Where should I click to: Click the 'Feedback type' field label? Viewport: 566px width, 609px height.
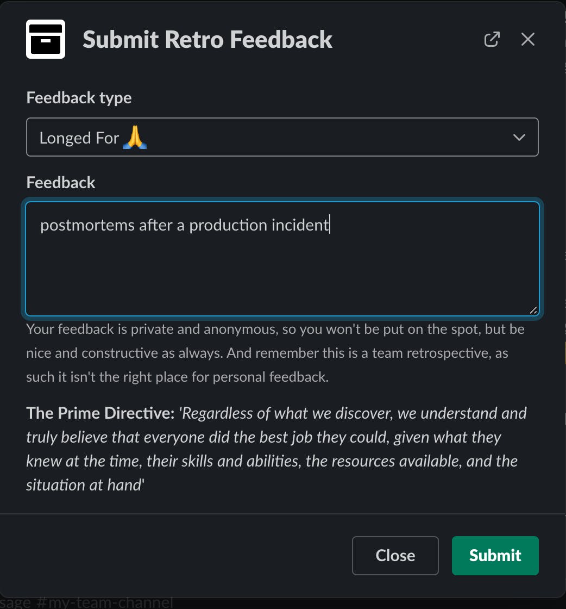[79, 98]
